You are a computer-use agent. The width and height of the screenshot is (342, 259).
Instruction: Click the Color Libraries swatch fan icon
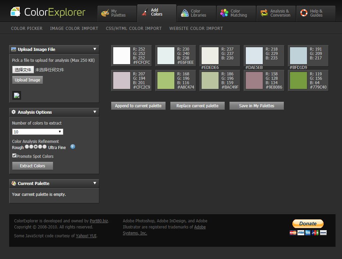pos(185,13)
